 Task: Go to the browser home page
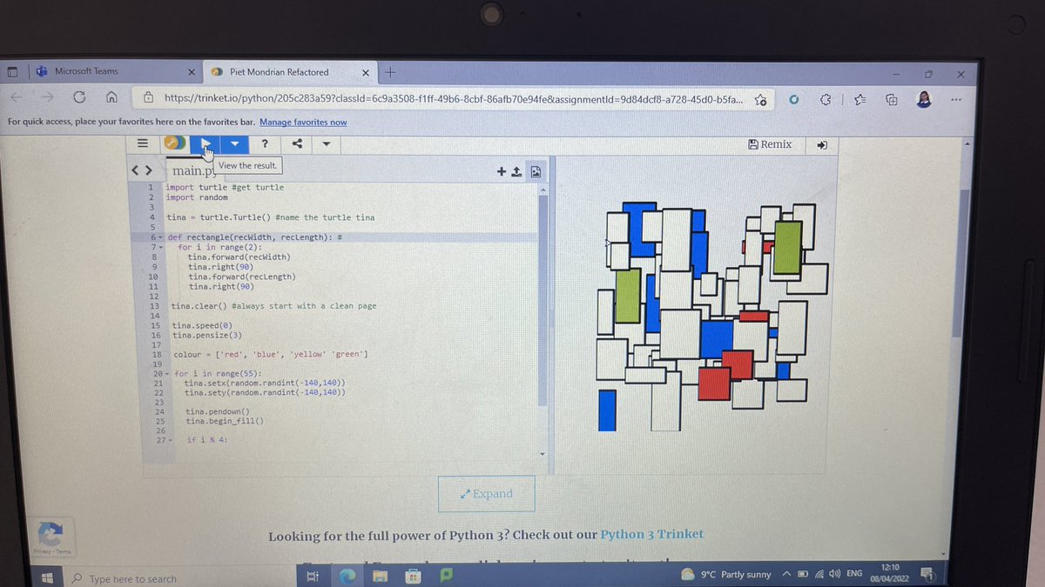(x=111, y=97)
